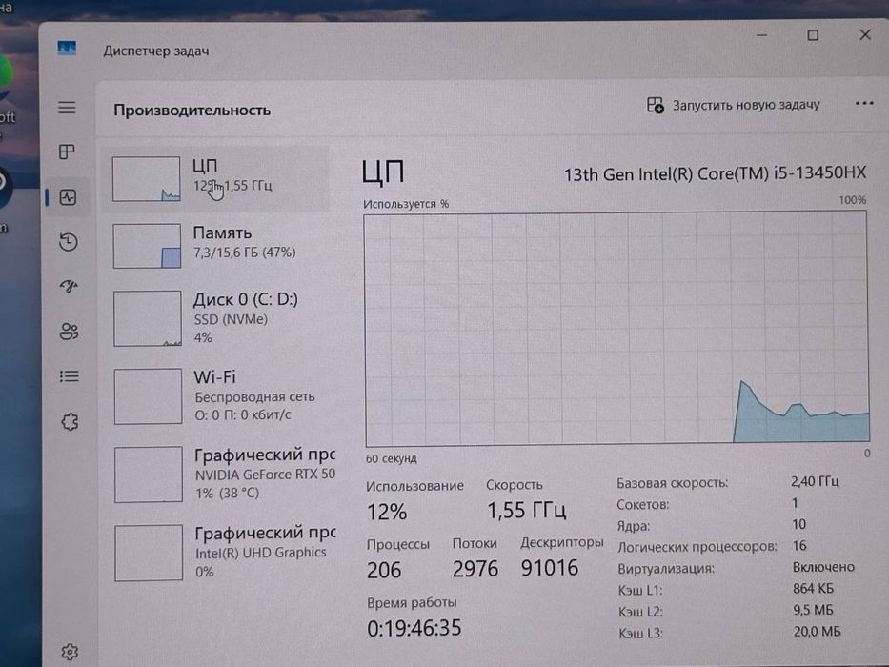Click the Кэш L2 value 9,5 МБ

click(813, 610)
